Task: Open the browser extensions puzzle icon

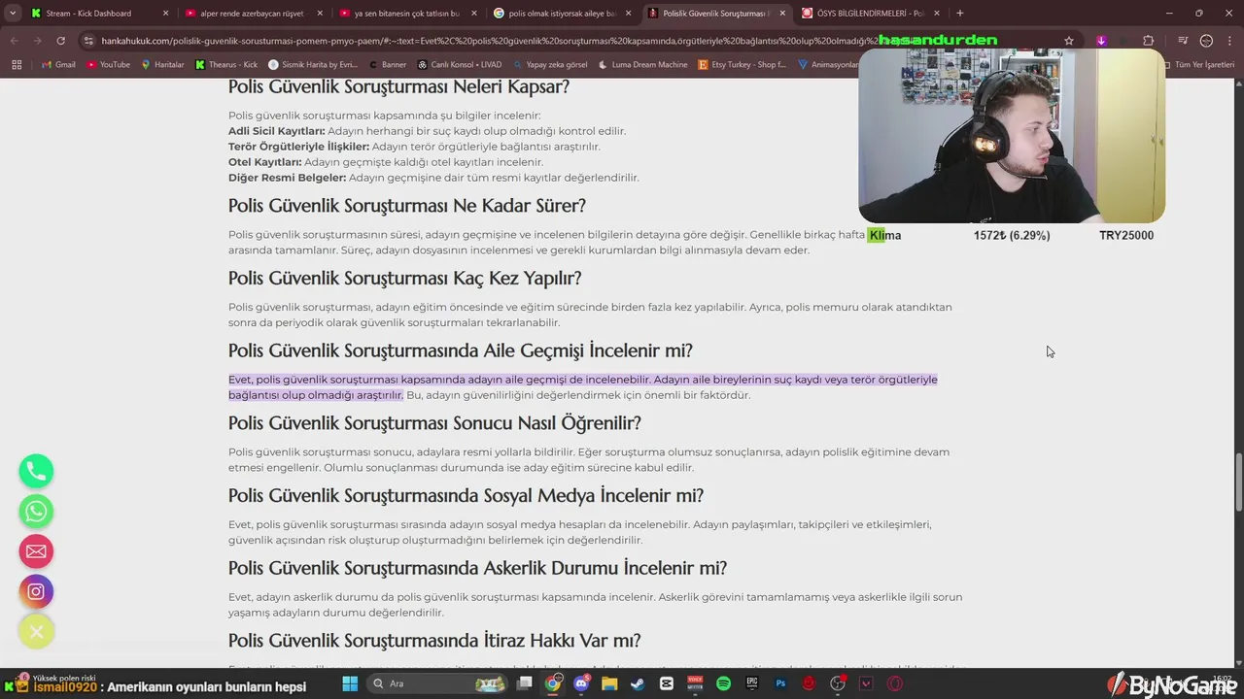Action: (x=1148, y=41)
